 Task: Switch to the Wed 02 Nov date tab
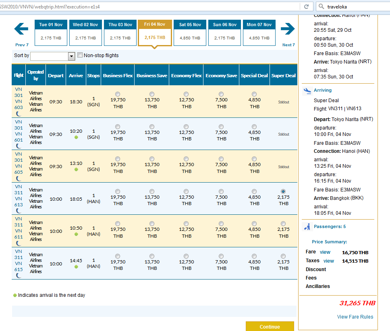[x=85, y=33]
